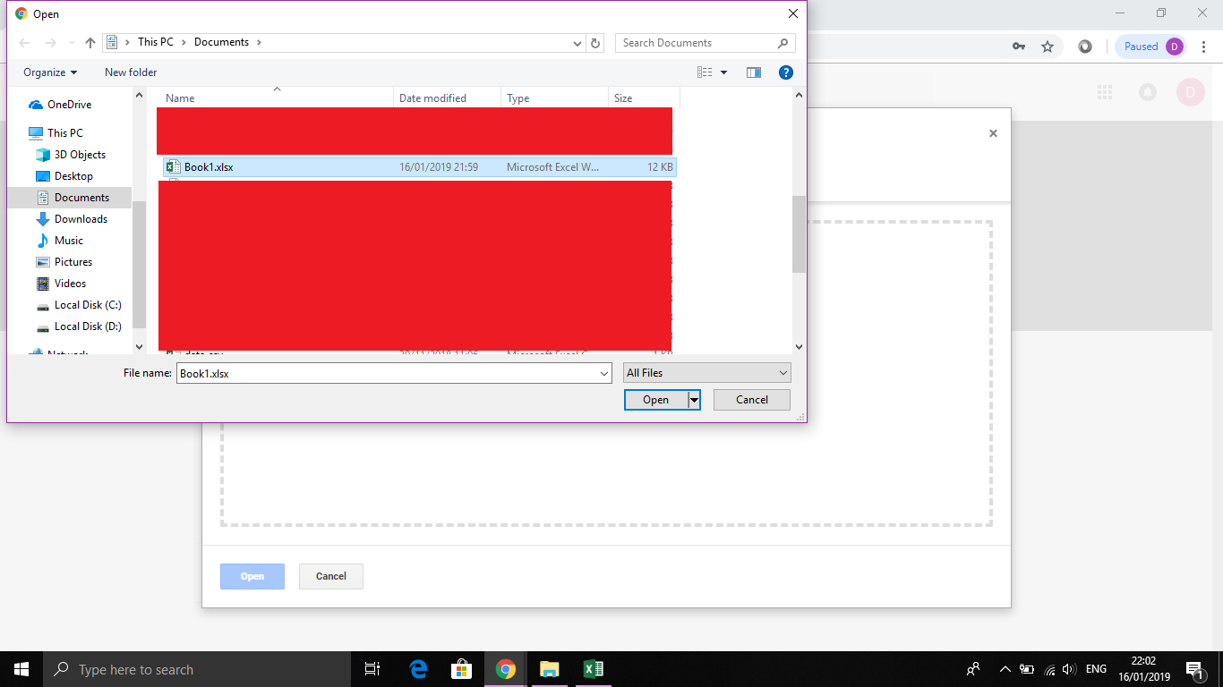The width and height of the screenshot is (1223, 687).
Task: Expand the address bar history dropdown
Action: [x=577, y=43]
